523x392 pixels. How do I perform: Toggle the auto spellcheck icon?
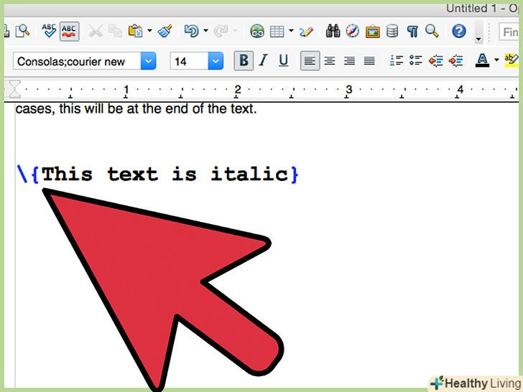(x=69, y=31)
